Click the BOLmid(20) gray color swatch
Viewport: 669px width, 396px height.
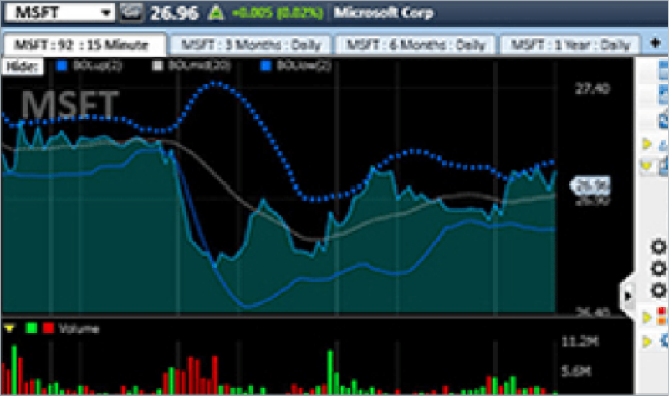[157, 66]
